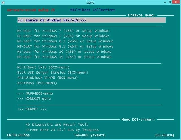
Task: Open the GRUB4DOS-menu entry
Action: pyautogui.click(x=35, y=93)
